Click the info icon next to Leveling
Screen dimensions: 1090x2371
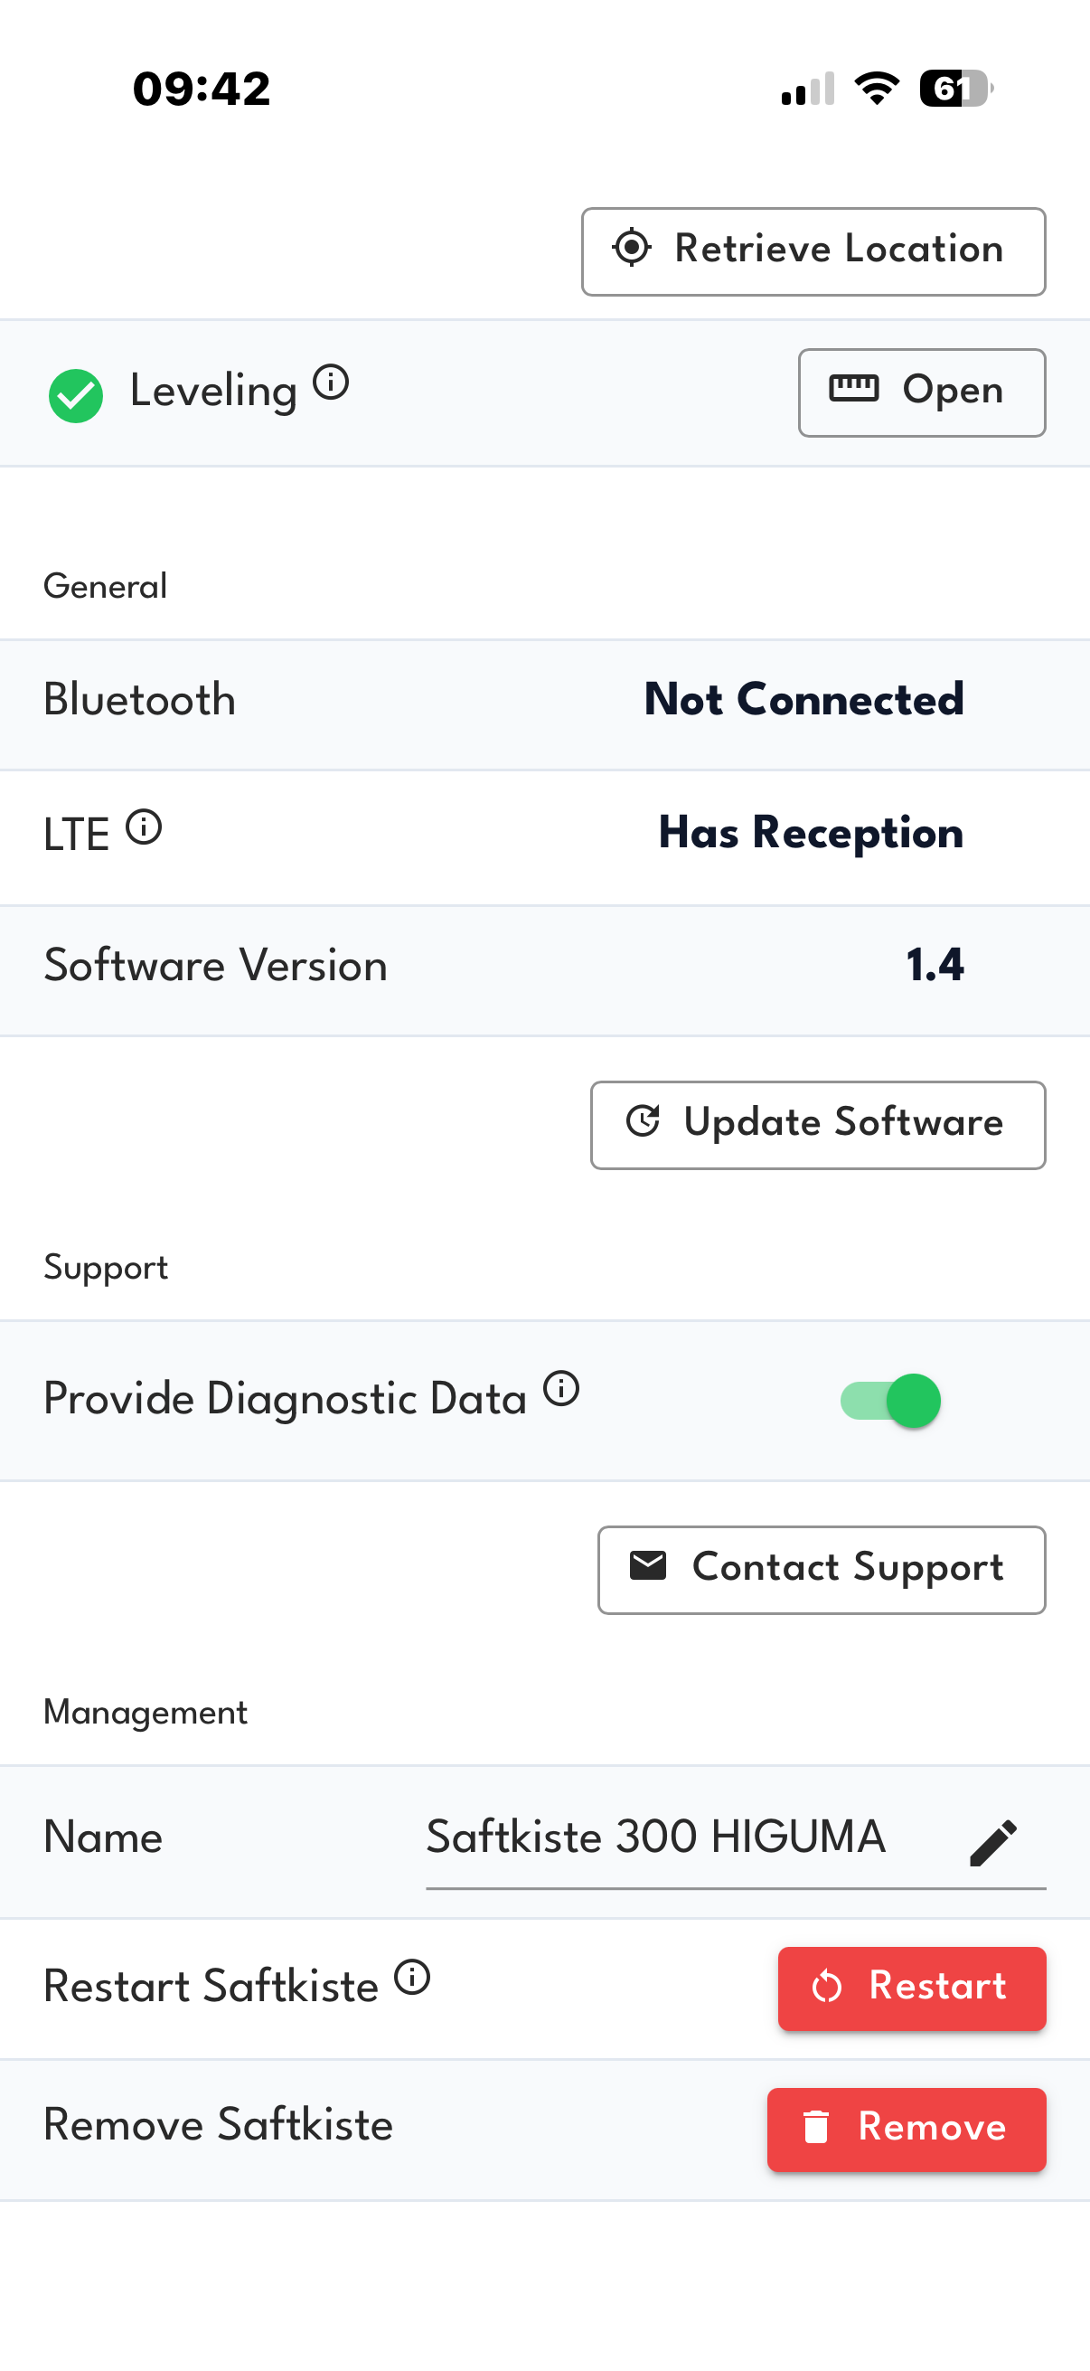point(331,381)
